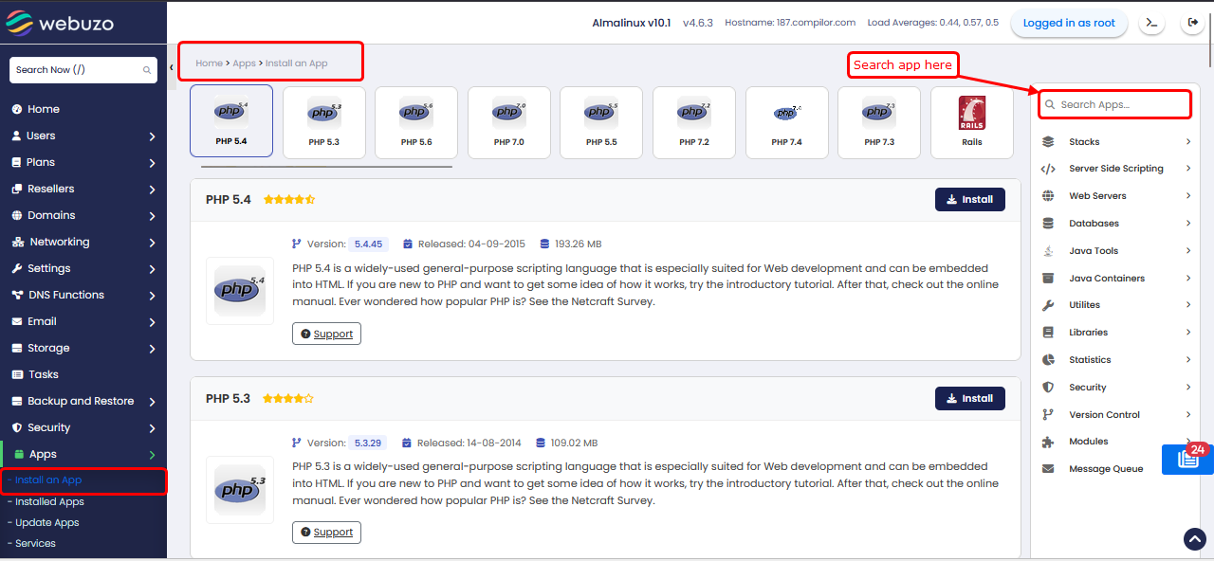This screenshot has height=561, width=1214.
Task: Click the scroll-to-top arrow button
Action: (x=1194, y=538)
